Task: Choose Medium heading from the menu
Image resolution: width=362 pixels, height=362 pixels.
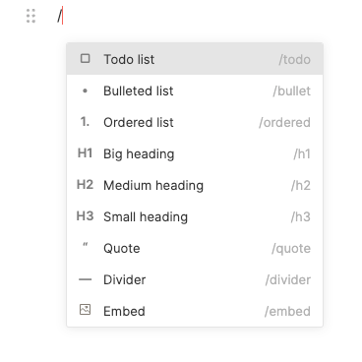Action: 195,185
